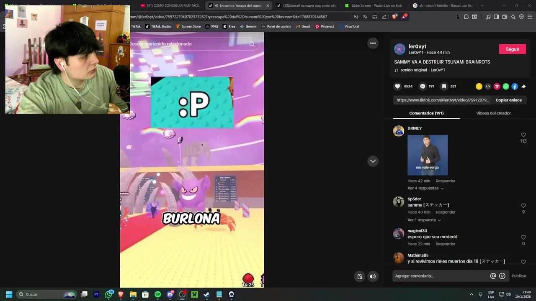536x301 pixels.
Task: Open the Leo AI sparkle icon
Action: 513,17
